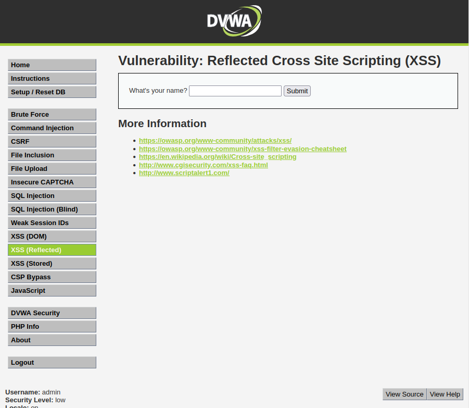Viewport: 469px width, 408px height.
Task: Open the CSRF vulnerability page
Action: pos(52,141)
